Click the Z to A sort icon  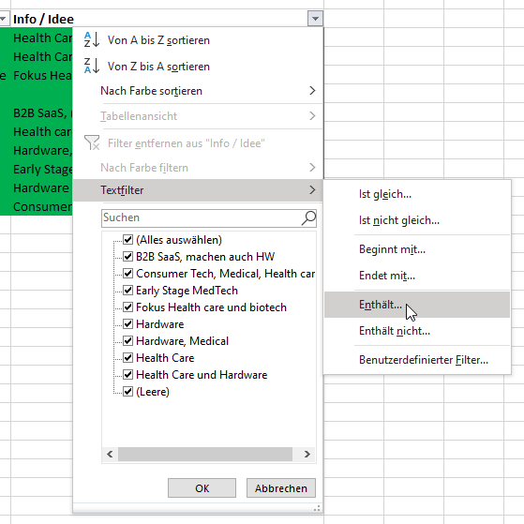point(92,66)
